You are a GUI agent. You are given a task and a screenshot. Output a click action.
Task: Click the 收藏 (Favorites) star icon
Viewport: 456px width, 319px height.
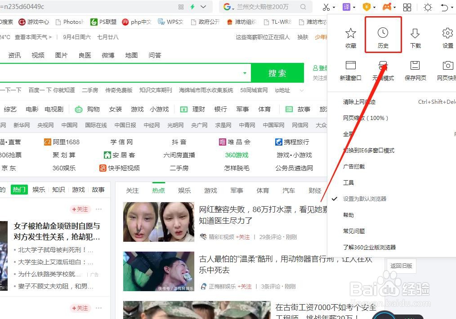(x=350, y=35)
